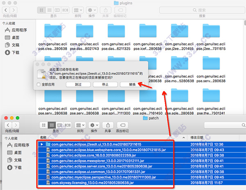Viewport: 246px width, 190px height.
Task: Click Skip button in replace dialog
Action: pyautogui.click(x=78, y=85)
